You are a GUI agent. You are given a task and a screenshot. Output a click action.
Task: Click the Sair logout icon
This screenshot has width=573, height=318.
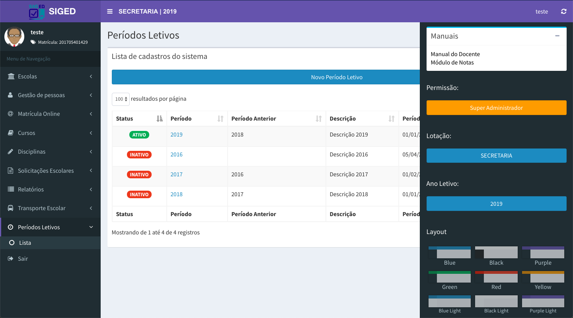click(11, 259)
